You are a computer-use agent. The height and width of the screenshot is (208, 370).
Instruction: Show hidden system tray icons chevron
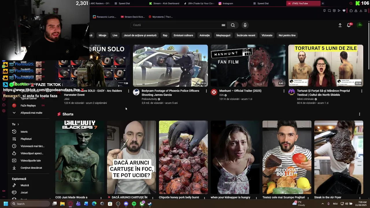[323, 204]
